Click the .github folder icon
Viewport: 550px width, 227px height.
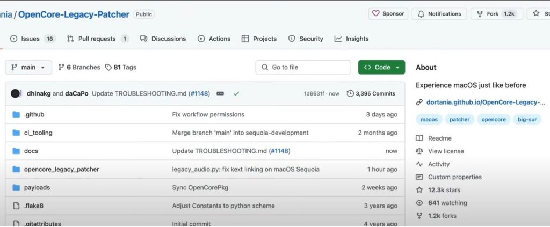[x=16, y=114]
